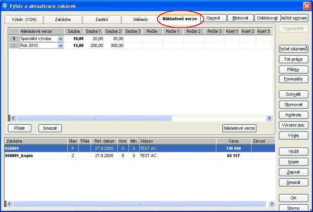Click the Načíst seznam button
Viewport: 313px width, 212px height.
pos(294,18)
